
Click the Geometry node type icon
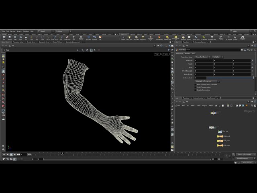click(177, 50)
